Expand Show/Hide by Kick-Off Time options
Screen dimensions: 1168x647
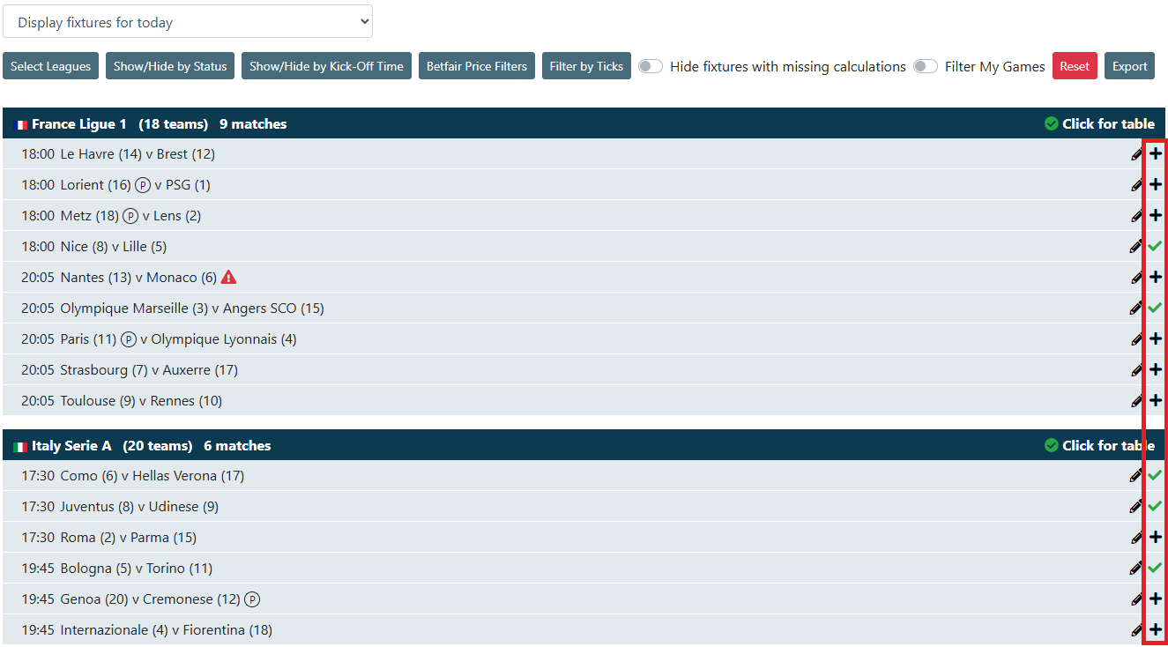[326, 66]
